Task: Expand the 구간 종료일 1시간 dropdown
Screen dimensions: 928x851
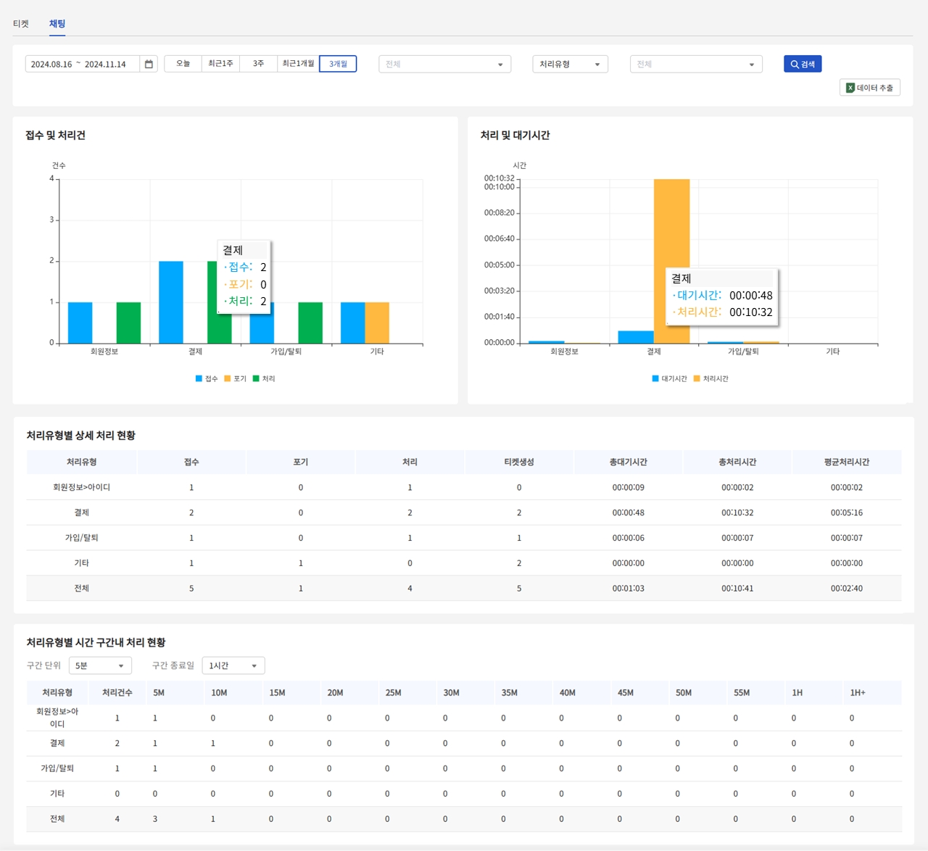Action: tap(233, 665)
